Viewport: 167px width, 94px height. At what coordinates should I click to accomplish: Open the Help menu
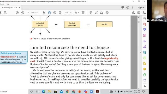click(x=8, y=4)
